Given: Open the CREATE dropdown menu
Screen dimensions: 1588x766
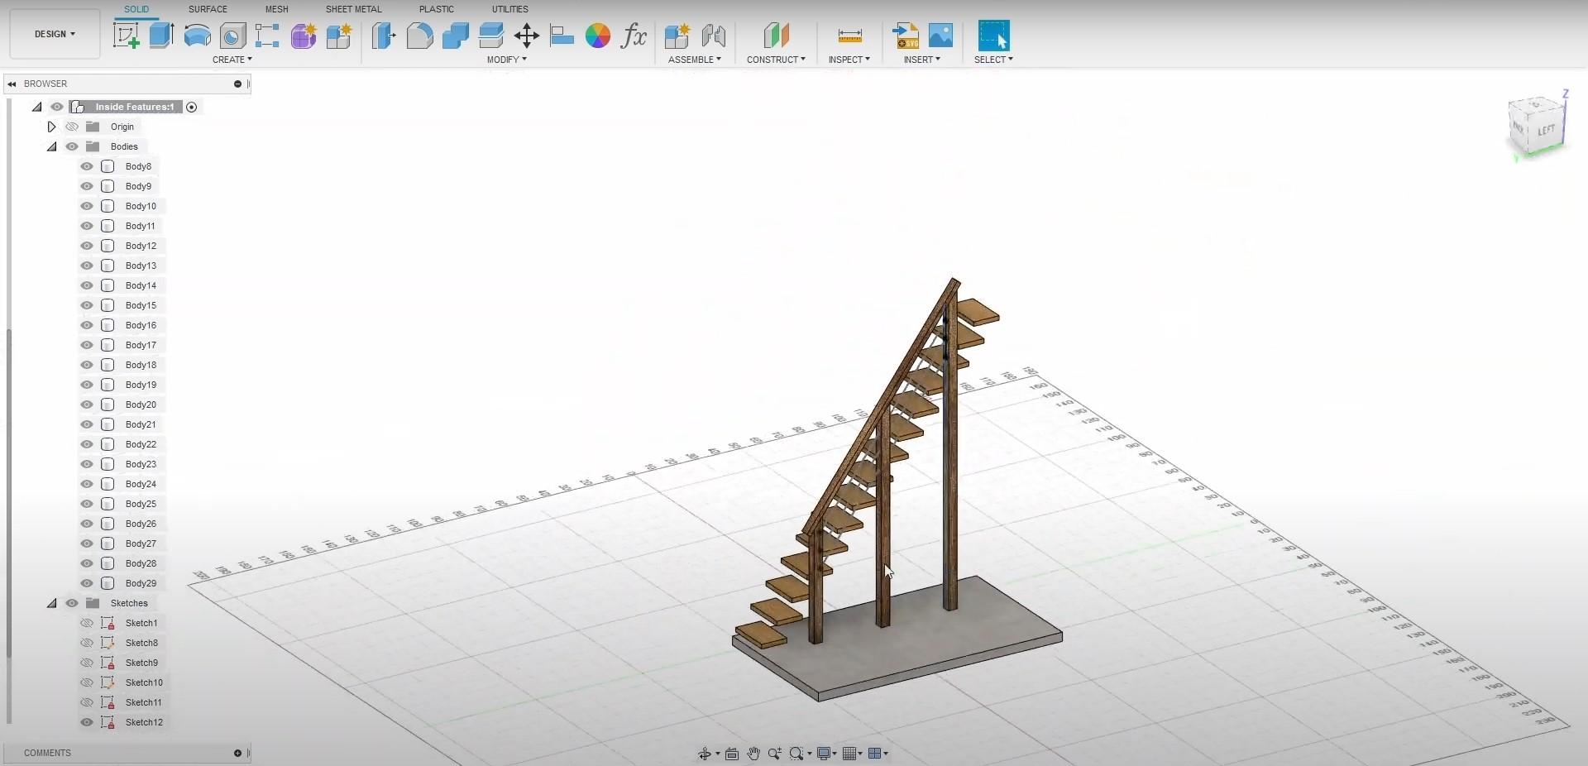Looking at the screenshot, I should (x=232, y=60).
